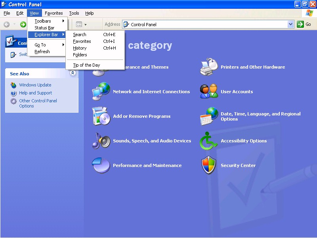Open the User Accounts icon

pyautogui.click(x=209, y=92)
